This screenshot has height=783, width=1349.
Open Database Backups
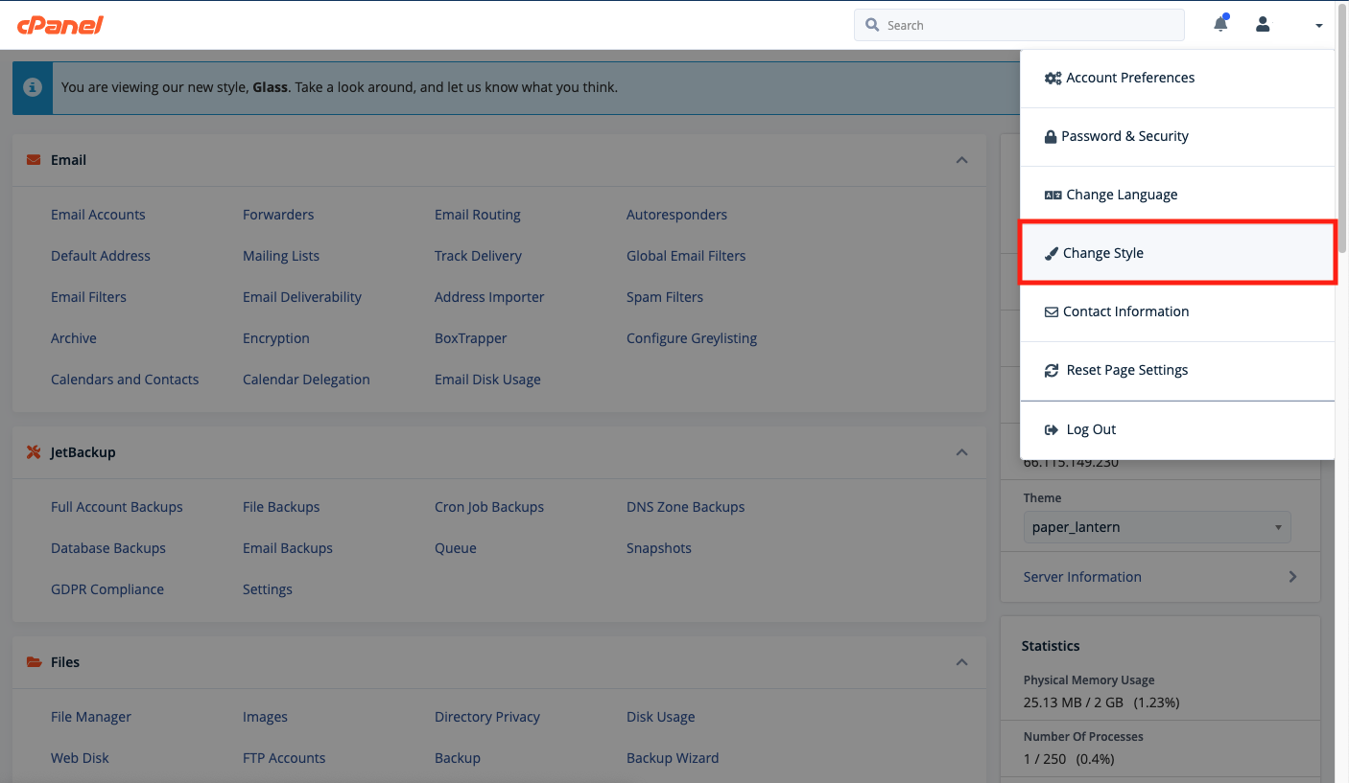108,548
